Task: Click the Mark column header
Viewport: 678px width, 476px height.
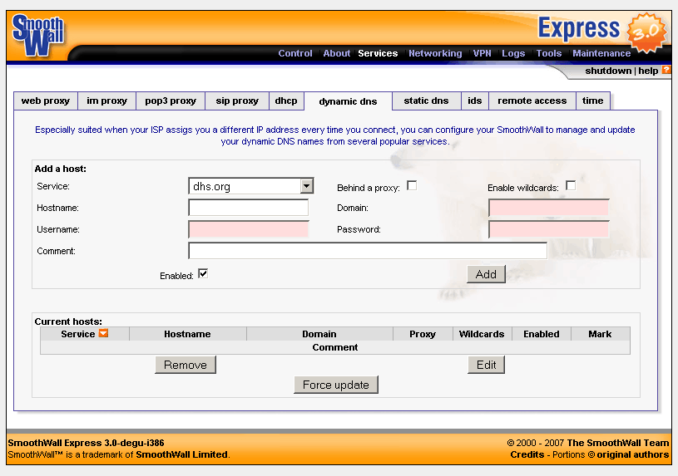Action: [x=600, y=334]
